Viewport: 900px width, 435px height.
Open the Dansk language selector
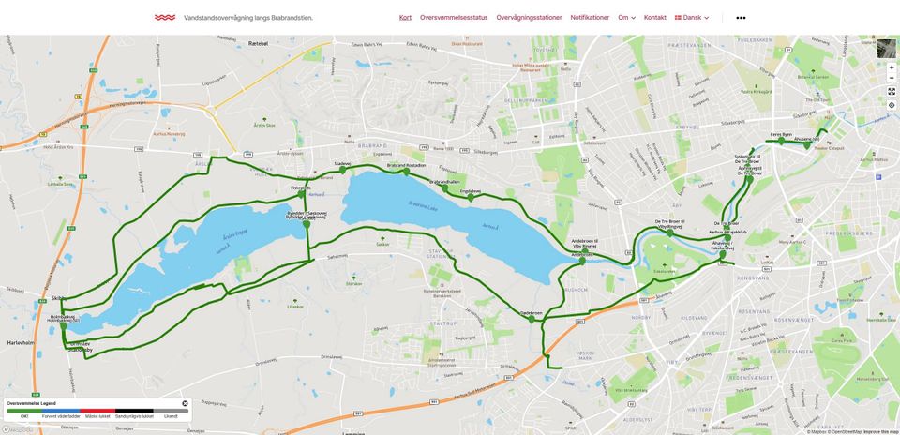tap(692, 18)
